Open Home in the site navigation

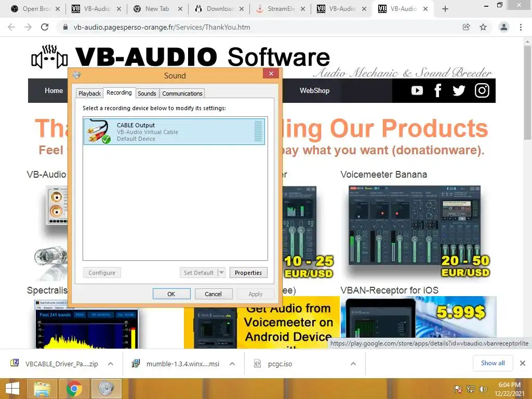[x=54, y=90]
